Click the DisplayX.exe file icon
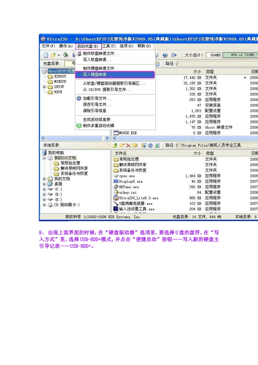258x365 pixels. coord(116,181)
